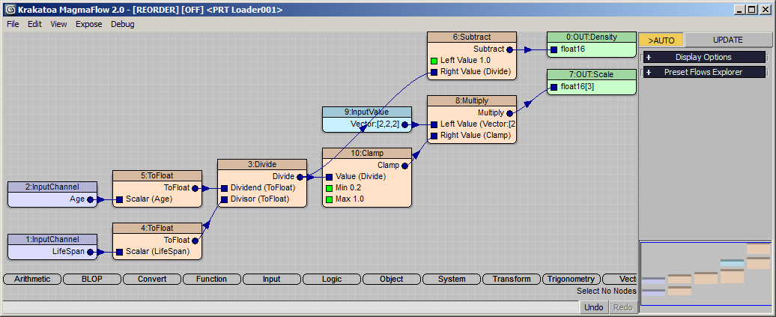Open the Transform node category
776x317 pixels.
[512, 280]
